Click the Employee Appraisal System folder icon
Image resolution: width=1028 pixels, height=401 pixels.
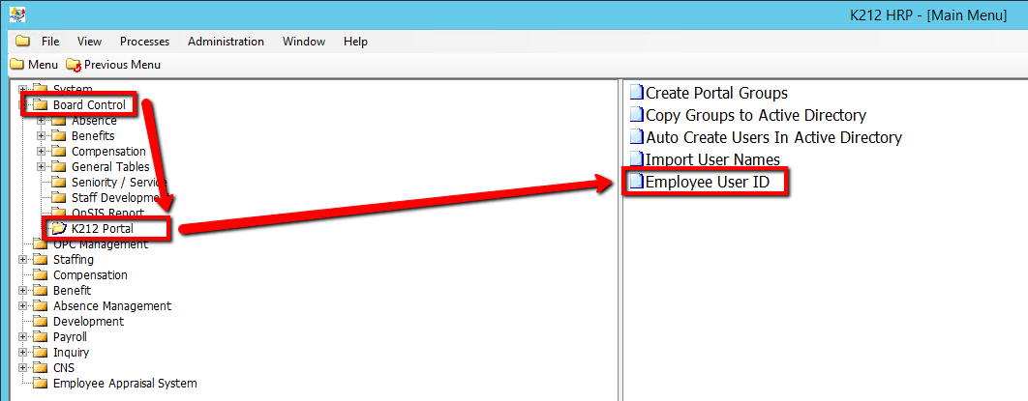(x=41, y=384)
